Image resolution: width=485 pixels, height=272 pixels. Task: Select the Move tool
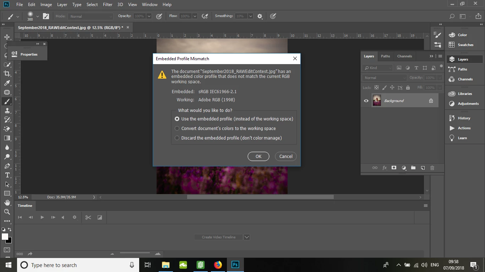(7, 37)
